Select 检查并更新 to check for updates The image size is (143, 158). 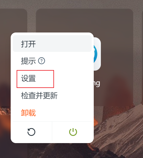click(x=39, y=95)
